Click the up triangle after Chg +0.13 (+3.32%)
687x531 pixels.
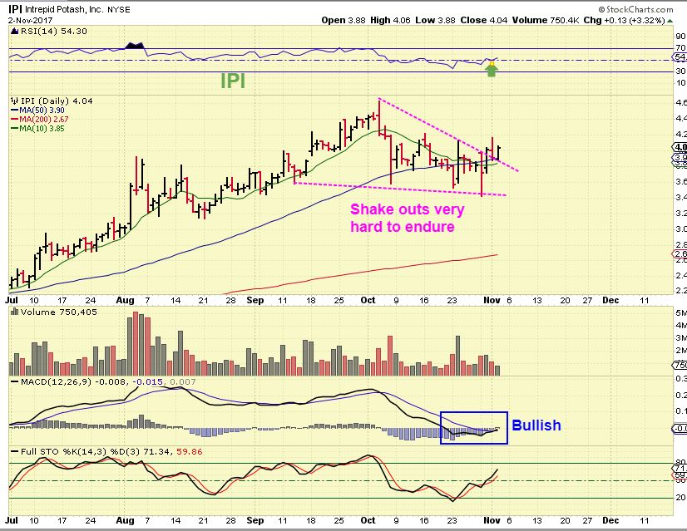pyautogui.click(x=670, y=21)
